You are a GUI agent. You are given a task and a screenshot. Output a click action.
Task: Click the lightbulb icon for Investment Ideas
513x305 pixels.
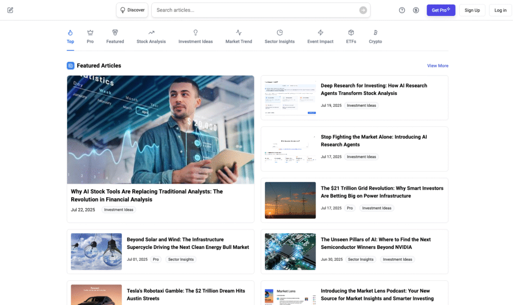[x=195, y=31]
